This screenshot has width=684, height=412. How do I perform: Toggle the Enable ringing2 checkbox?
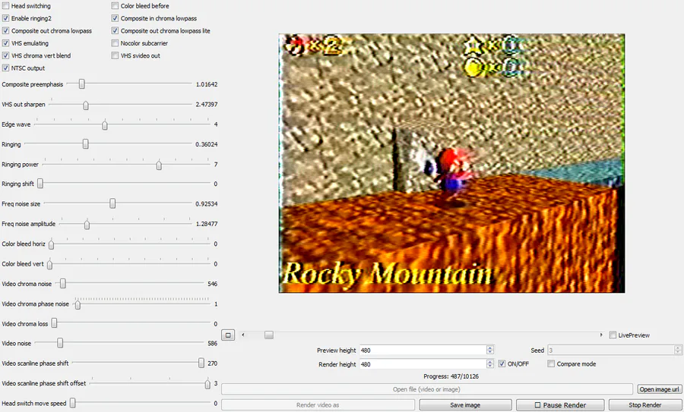5,18
